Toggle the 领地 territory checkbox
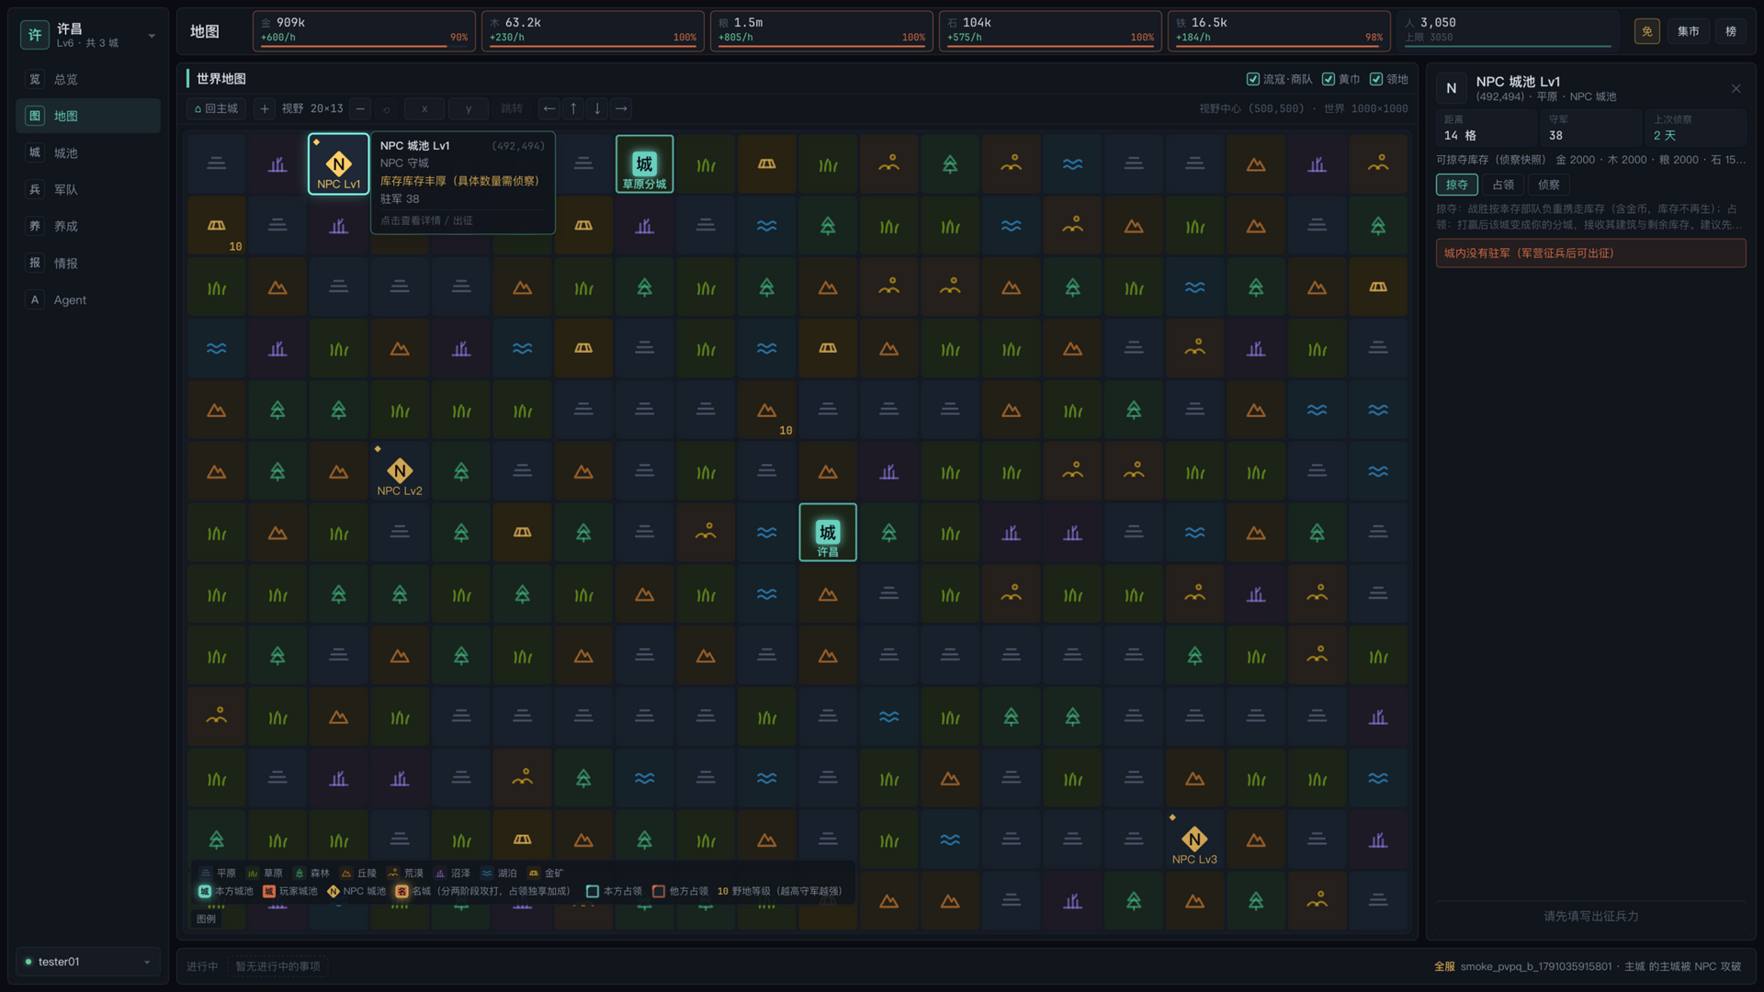Screen dimensions: 1764x992 pyautogui.click(x=1389, y=79)
